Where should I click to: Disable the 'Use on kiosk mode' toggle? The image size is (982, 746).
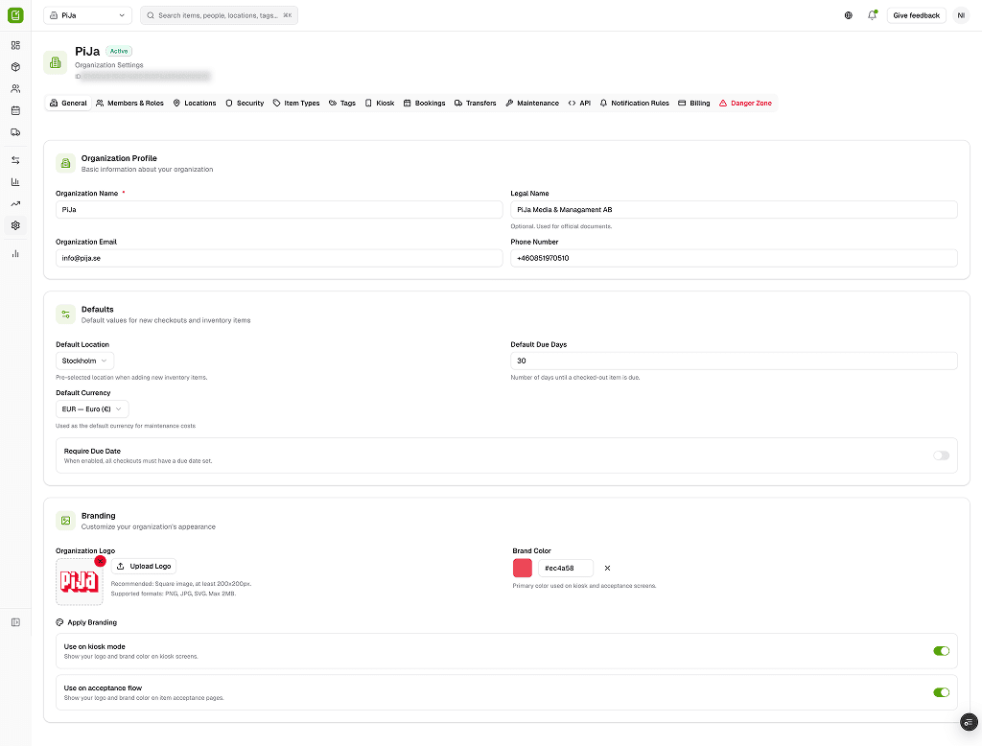941,650
